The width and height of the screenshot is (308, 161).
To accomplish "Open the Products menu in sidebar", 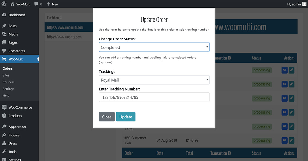I will (x=15, y=116).
